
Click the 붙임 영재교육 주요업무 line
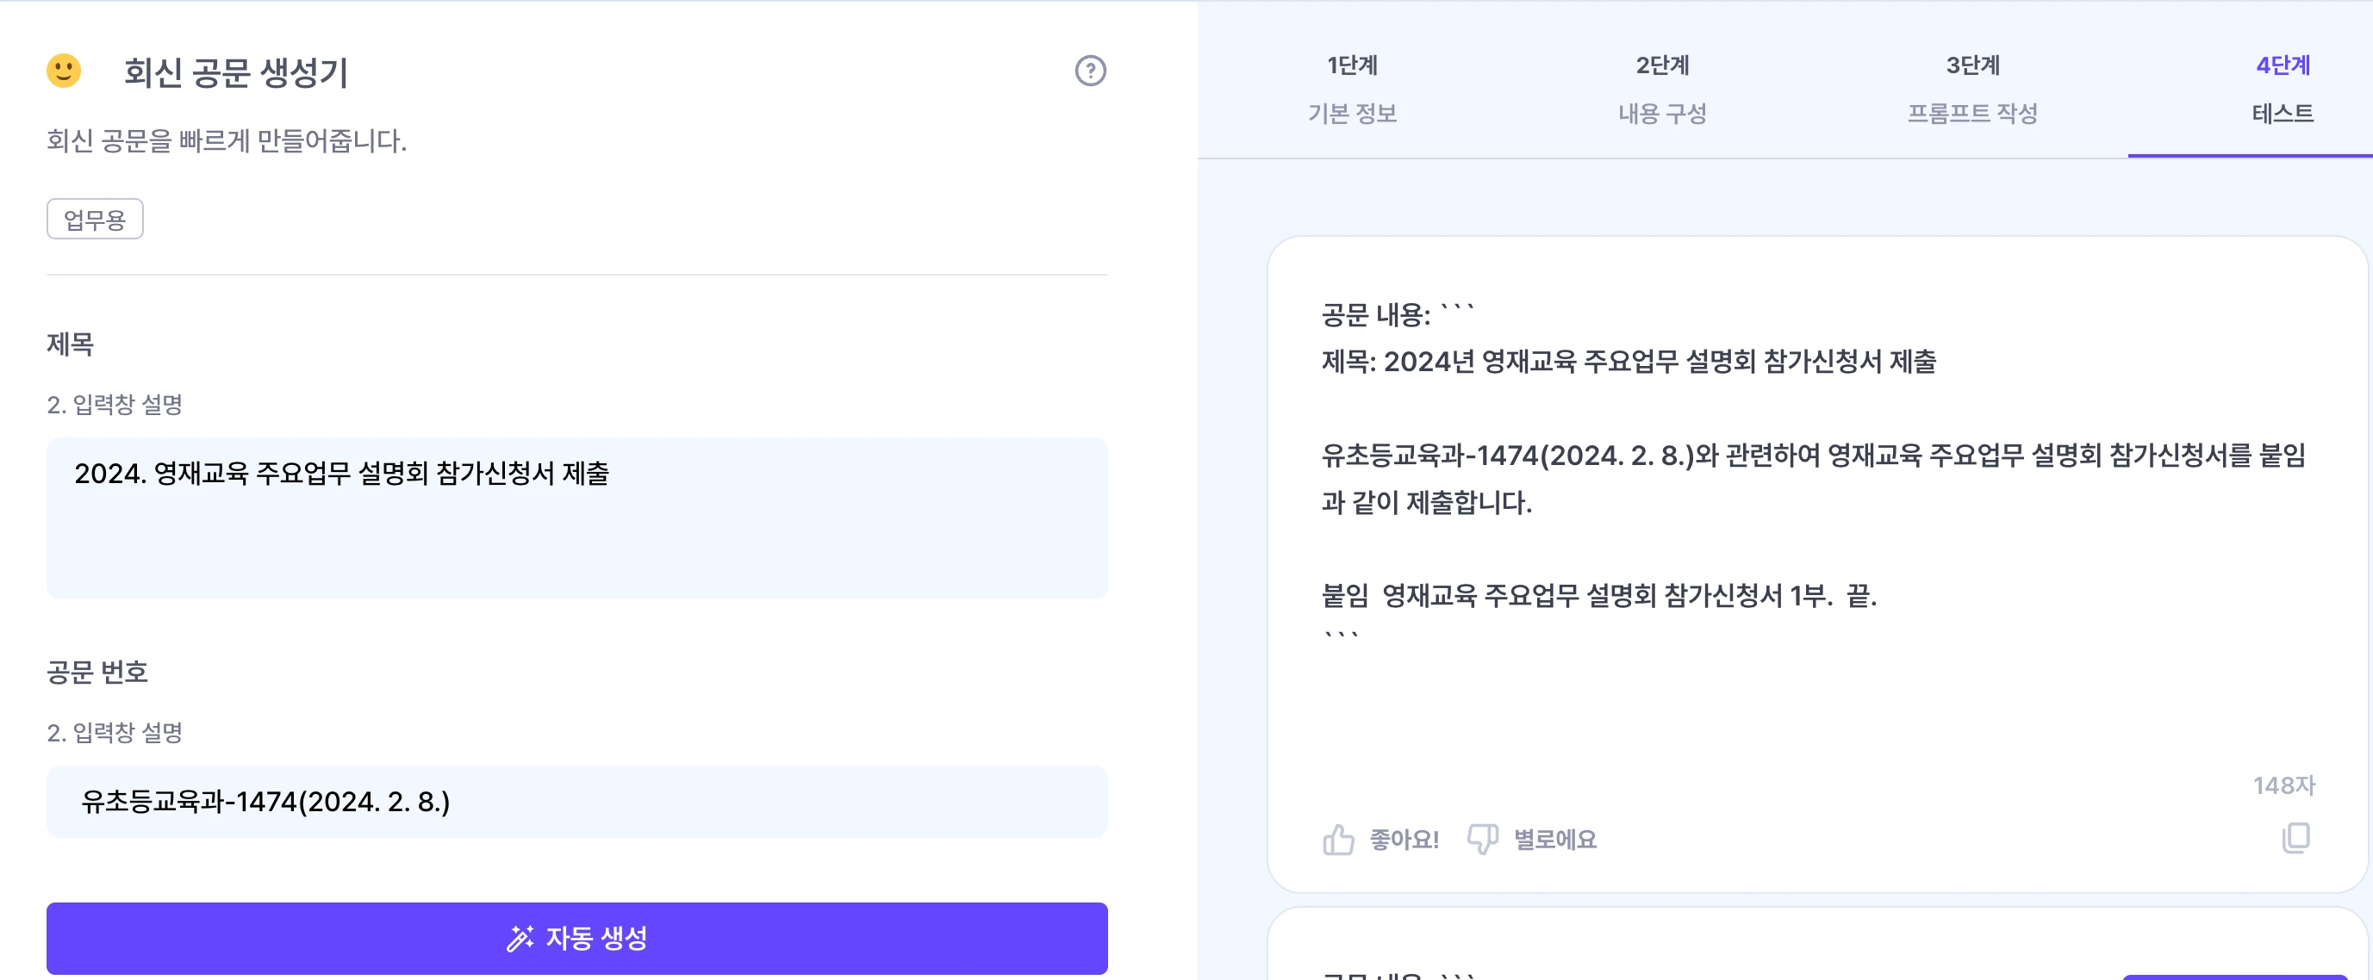(1599, 595)
